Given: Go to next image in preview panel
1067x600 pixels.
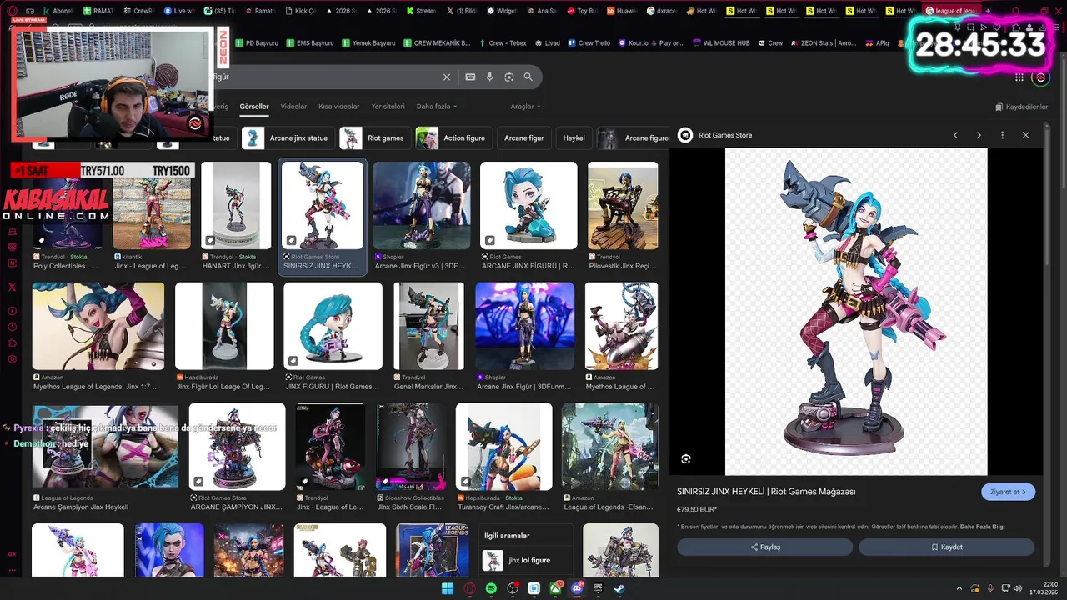Looking at the screenshot, I should [979, 135].
